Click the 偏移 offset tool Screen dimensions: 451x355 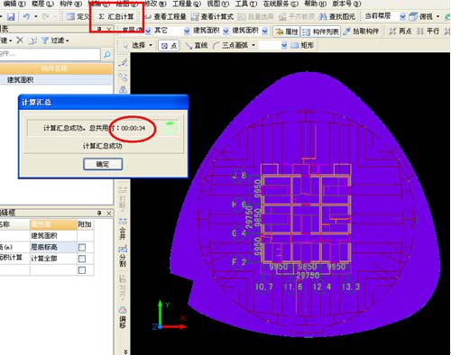point(123,317)
